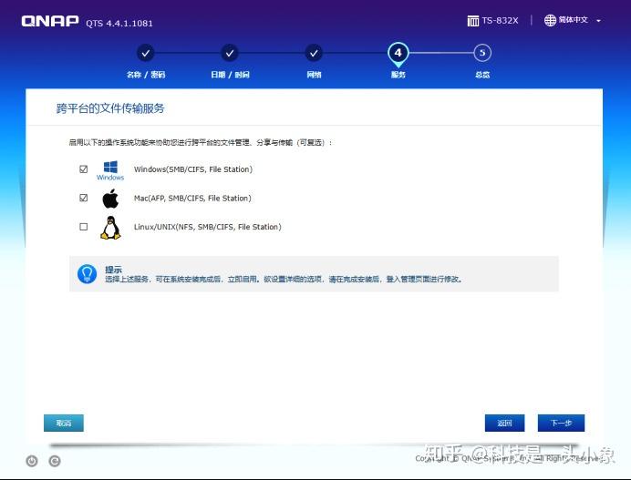
Task: Click the Linux/UNIX(NFS, SMB/CIFS, File Station) label
Action: 208,227
